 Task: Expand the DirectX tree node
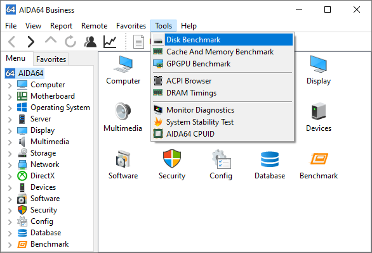(x=10, y=176)
